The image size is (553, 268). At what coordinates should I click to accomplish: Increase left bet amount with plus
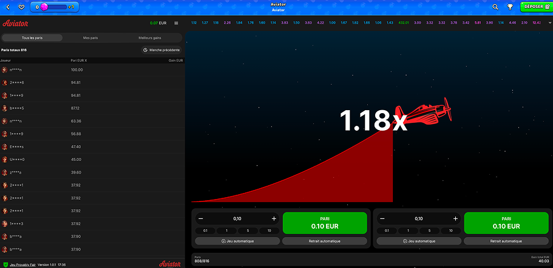pyautogui.click(x=274, y=218)
